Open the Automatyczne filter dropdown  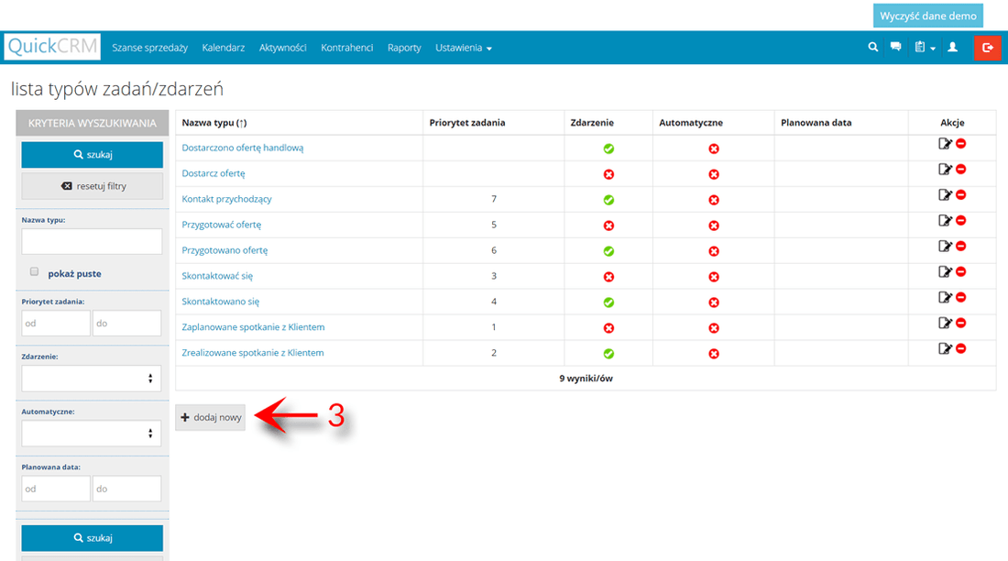[x=92, y=433]
